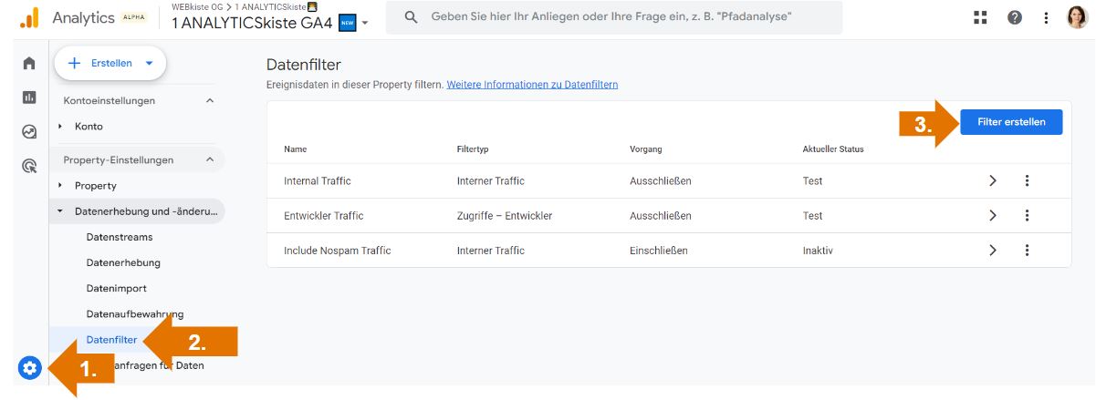Open the Advertising cursor icon
The image size is (1096, 400).
29,166
